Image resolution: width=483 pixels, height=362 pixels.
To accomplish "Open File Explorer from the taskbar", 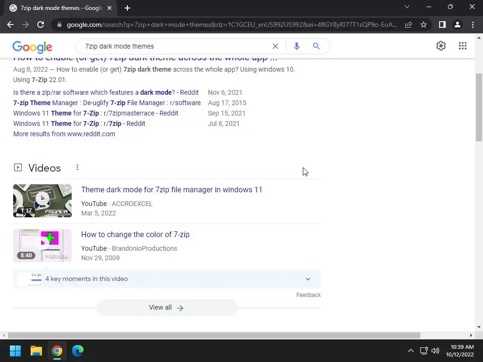I will [x=36, y=351].
